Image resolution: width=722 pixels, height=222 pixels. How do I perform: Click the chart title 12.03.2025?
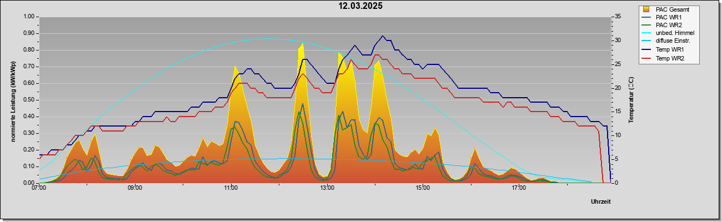(x=361, y=6)
